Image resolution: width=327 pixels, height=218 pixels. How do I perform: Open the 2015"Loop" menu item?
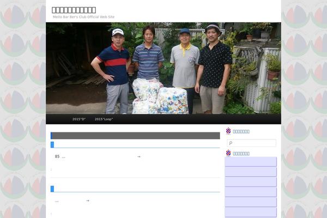click(x=104, y=119)
